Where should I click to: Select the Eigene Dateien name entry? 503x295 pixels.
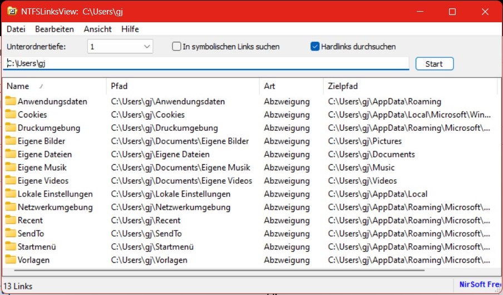point(45,154)
